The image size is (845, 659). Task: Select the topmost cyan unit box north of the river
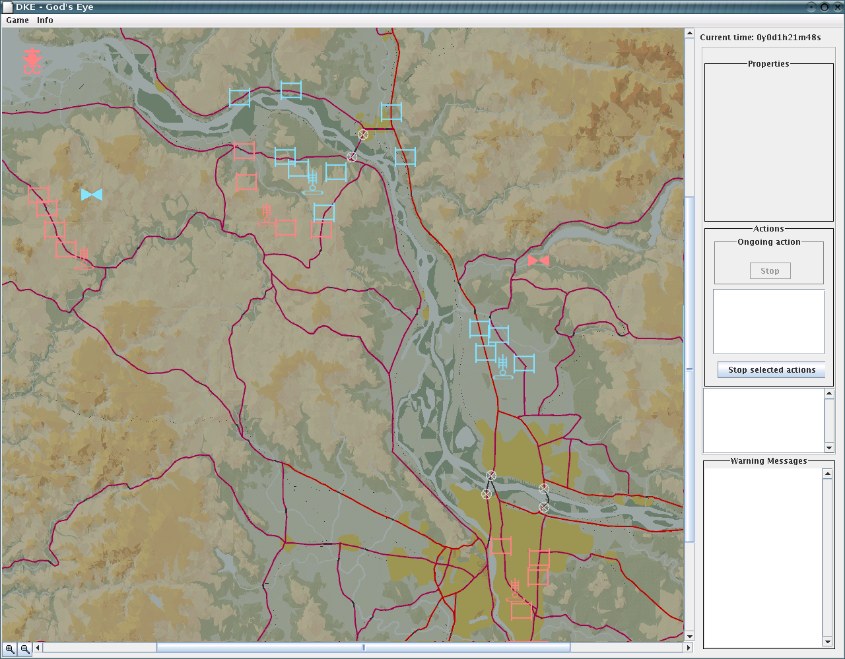point(291,90)
